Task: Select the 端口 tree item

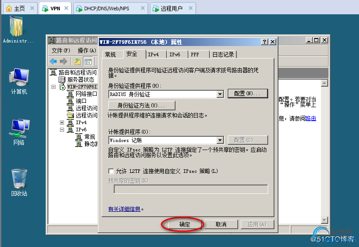Action: [81, 101]
